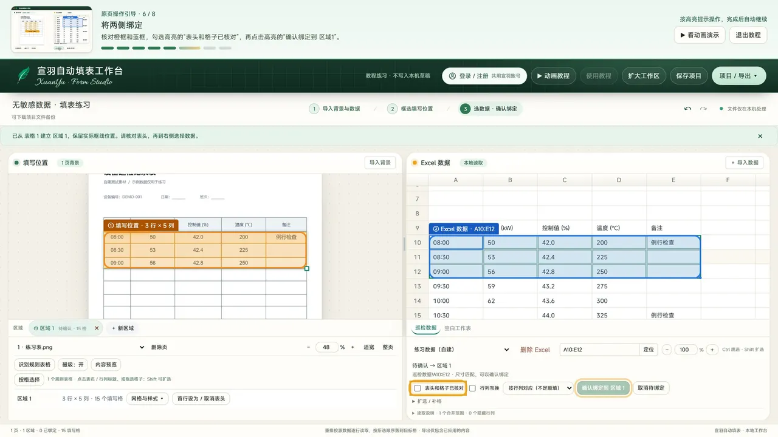Open 登录 / 注册 account button
This screenshot has width=778, height=437.
click(484, 76)
